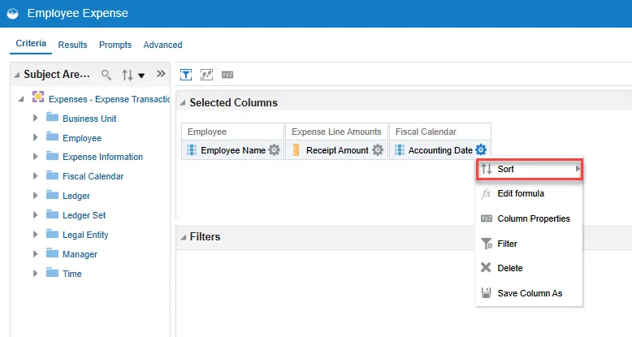
Task: Click the Accounting Date column label
Action: 440,150
